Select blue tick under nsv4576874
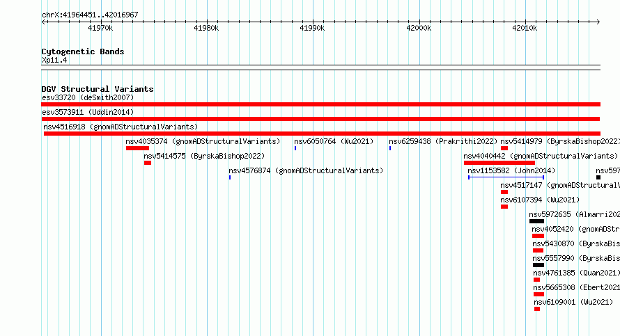This screenshot has width=620, height=336. coord(230,177)
